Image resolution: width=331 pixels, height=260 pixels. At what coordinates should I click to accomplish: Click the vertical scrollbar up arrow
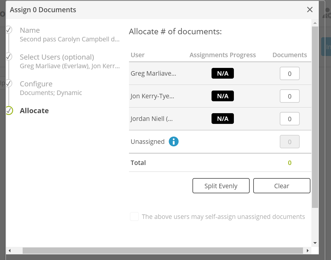(x=315, y=23)
